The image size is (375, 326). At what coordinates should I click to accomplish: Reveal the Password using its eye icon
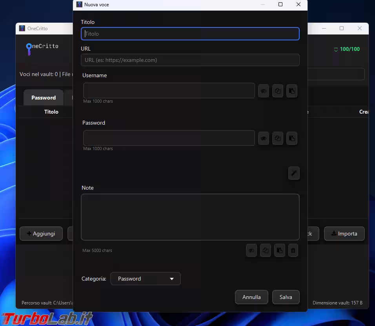click(x=263, y=138)
